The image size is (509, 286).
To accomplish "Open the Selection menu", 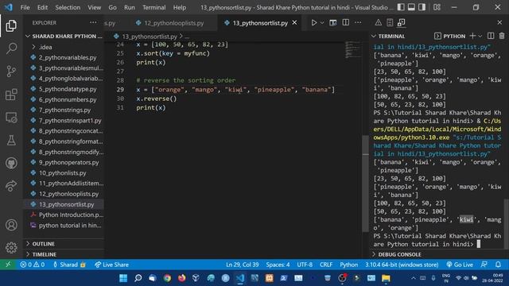I will (x=68, y=7).
